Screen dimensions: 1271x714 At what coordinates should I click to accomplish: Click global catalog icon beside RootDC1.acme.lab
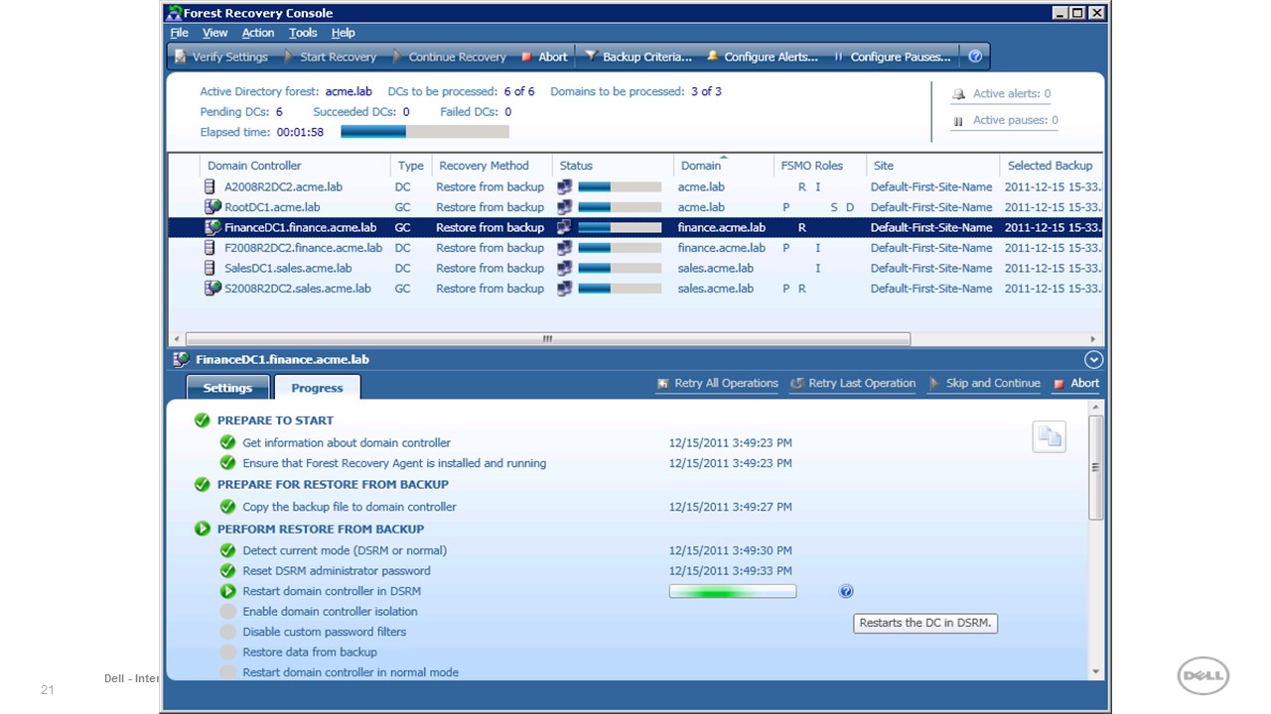click(212, 206)
